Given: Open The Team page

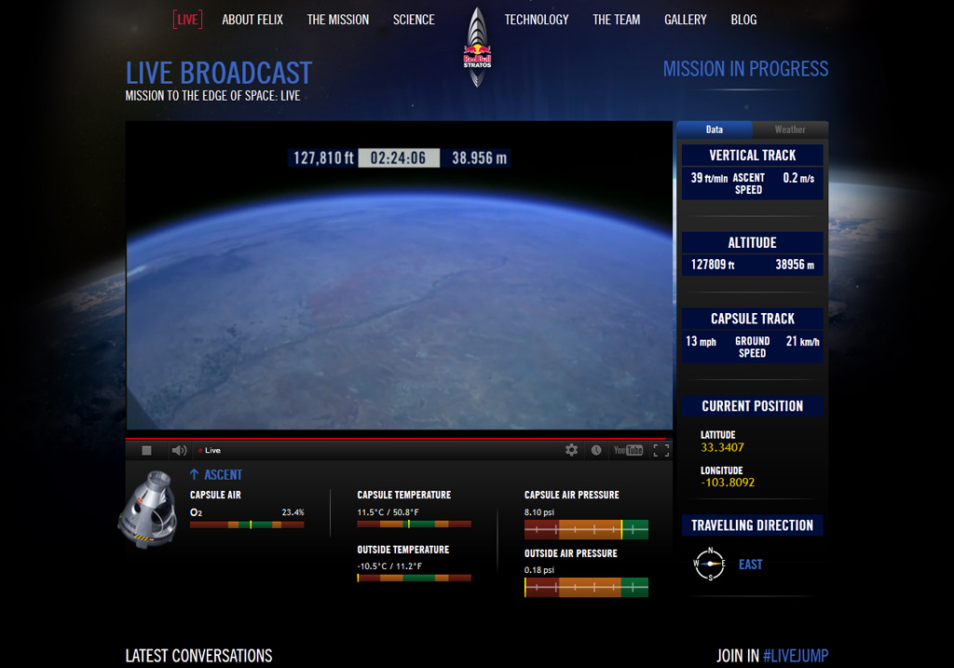Looking at the screenshot, I should pos(617,20).
